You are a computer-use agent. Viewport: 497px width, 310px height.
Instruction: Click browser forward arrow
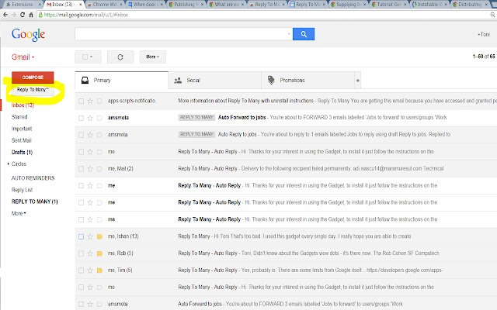[14, 15]
